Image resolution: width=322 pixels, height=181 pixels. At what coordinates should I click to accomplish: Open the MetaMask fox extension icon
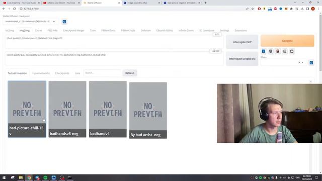click(286, 9)
